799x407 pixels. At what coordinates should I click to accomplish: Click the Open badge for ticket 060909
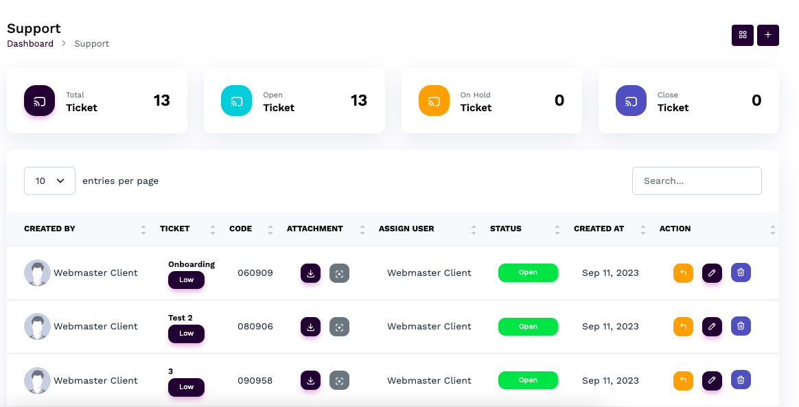(528, 272)
